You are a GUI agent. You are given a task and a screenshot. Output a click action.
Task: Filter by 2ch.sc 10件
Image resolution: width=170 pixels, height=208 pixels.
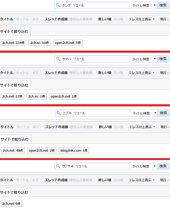[x=39, y=43]
